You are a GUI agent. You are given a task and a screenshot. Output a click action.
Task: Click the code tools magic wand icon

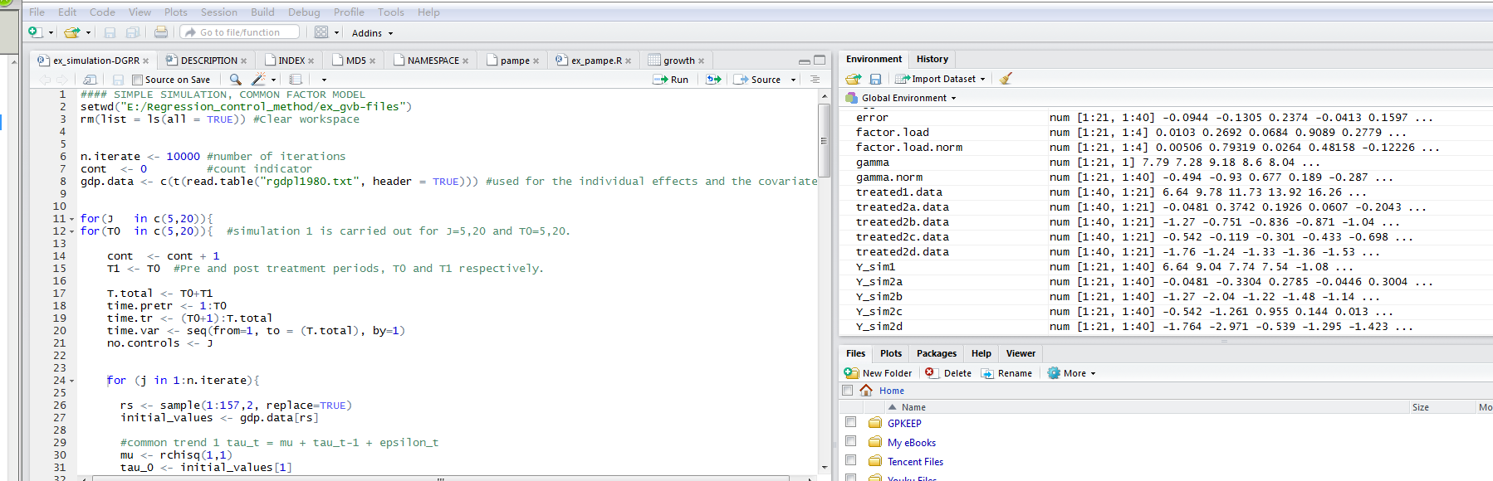pos(258,80)
